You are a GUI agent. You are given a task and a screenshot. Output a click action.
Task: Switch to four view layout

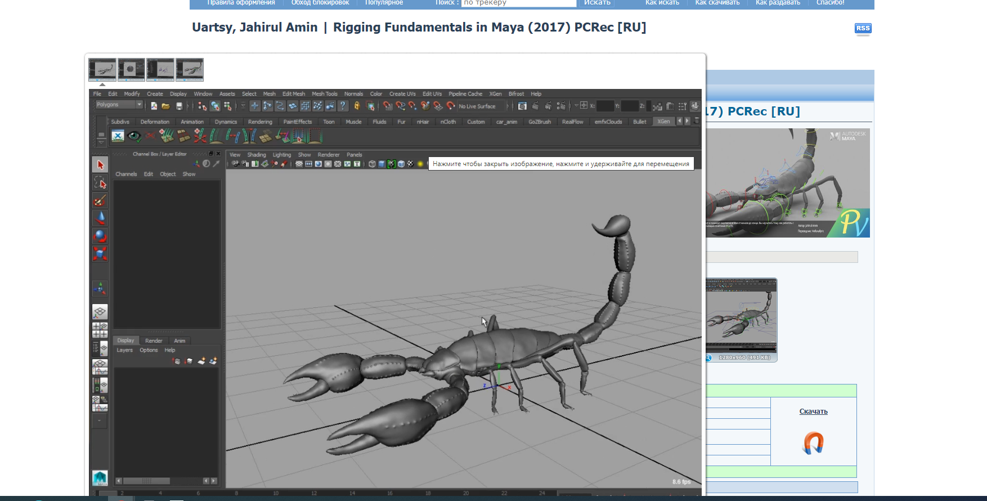click(x=100, y=330)
